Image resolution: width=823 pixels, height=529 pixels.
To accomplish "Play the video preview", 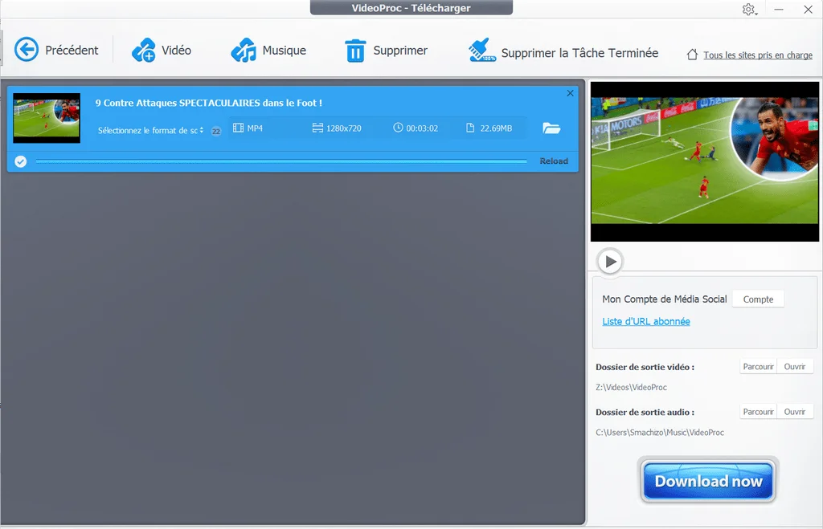I will tap(610, 261).
